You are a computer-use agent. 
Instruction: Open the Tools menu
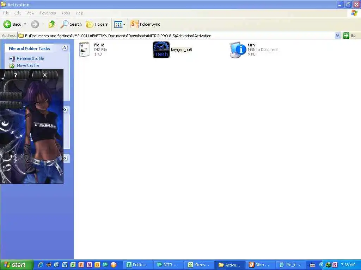[66, 13]
